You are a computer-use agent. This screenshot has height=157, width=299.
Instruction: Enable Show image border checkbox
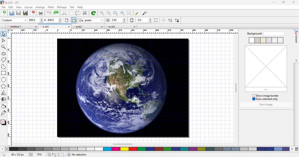[254, 96]
